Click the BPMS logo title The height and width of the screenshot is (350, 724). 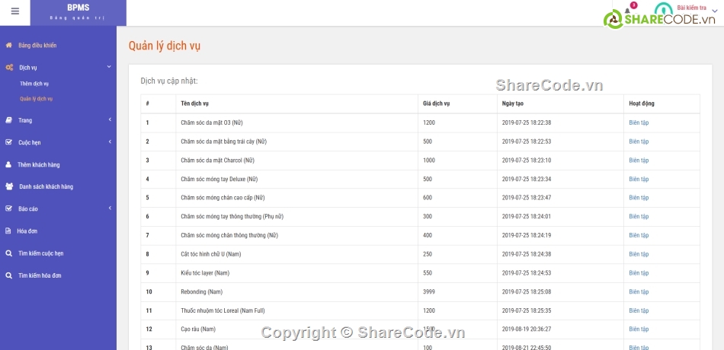coord(78,8)
